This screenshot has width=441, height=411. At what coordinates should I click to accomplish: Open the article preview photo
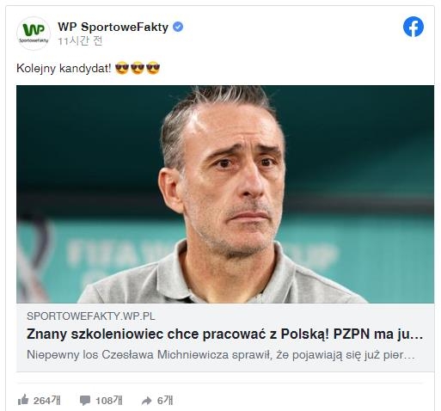pyautogui.click(x=225, y=194)
